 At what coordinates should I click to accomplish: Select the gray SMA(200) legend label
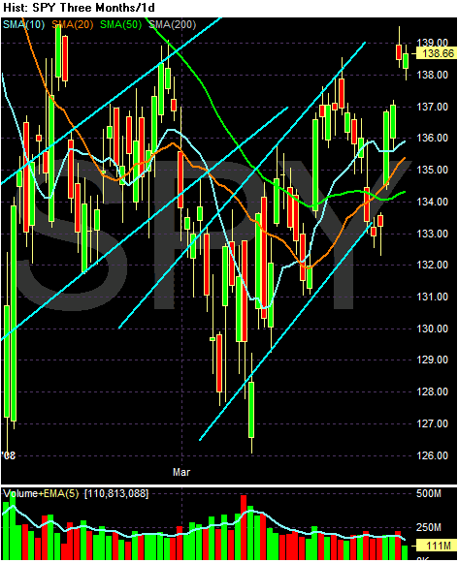(x=172, y=25)
